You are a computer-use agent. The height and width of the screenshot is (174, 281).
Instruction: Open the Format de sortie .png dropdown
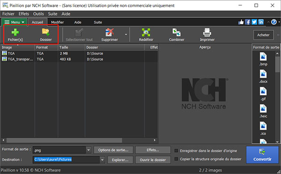point(89,150)
